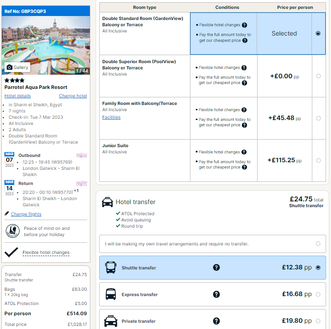Screen dimensions: 331x329
Task: Open help for Flexible hotel changes, Family Room
Action: coord(244,110)
